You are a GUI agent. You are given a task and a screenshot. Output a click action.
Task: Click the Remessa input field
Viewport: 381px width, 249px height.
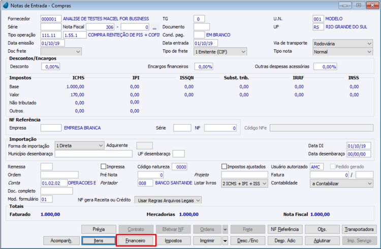tap(47, 167)
